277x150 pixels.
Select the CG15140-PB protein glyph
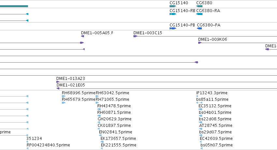(173, 28)
